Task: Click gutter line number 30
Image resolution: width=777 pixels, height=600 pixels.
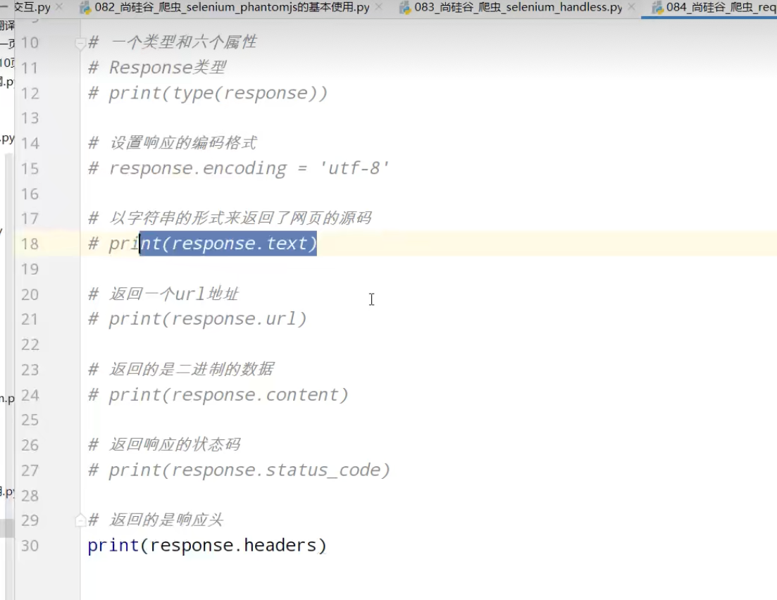Action: pos(30,546)
